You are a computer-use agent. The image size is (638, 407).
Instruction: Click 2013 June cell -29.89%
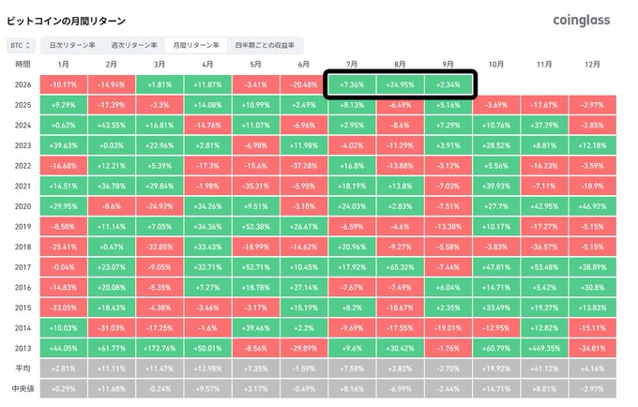[x=304, y=348]
